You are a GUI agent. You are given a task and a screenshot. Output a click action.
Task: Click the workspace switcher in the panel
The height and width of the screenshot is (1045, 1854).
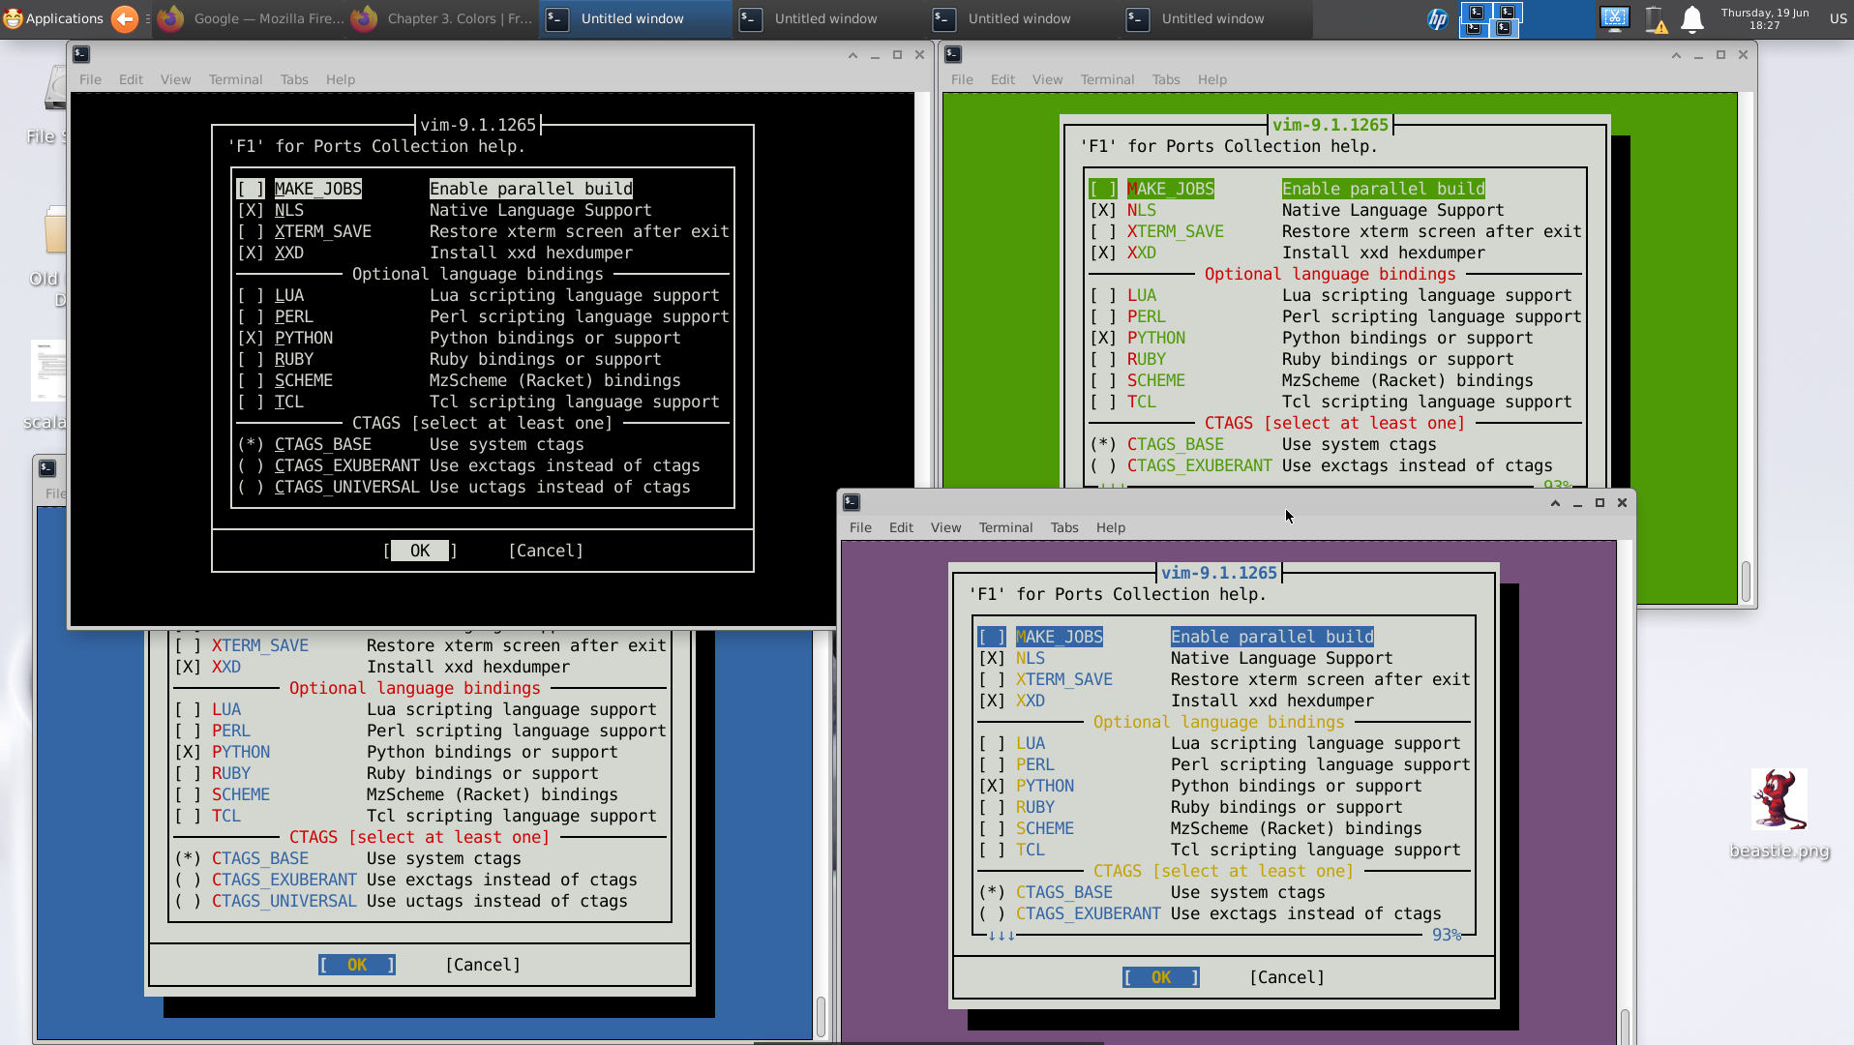point(1490,18)
